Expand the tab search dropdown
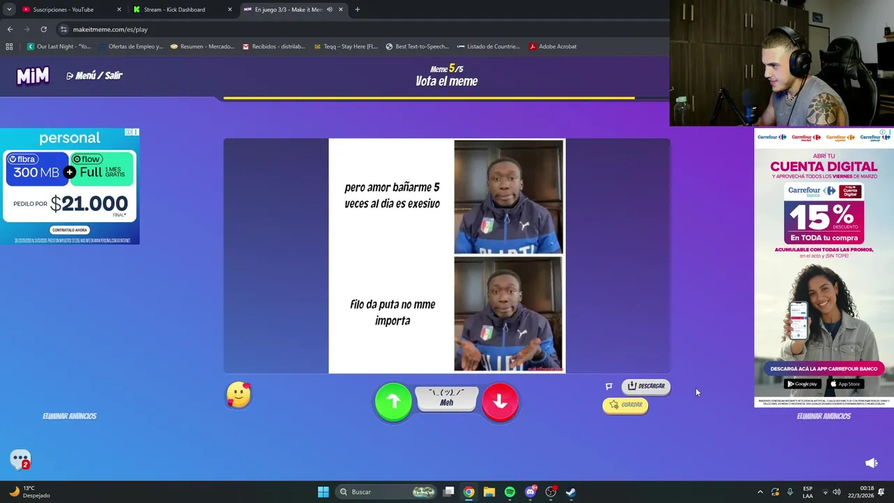This screenshot has width=894, height=503. 8,10
